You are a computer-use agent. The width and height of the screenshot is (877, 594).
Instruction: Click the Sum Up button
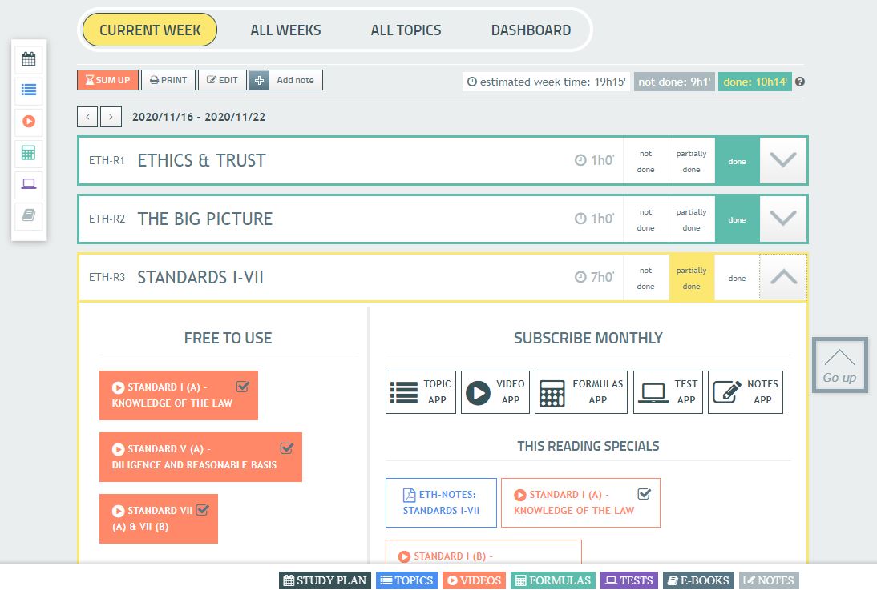click(107, 80)
